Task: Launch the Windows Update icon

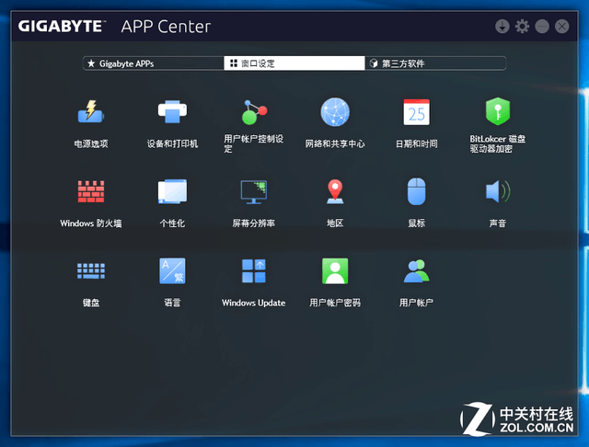Action: [254, 270]
